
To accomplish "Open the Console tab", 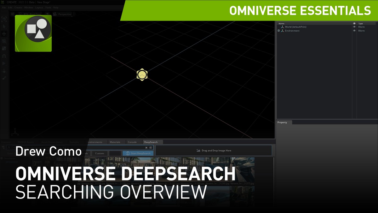I will (132, 142).
